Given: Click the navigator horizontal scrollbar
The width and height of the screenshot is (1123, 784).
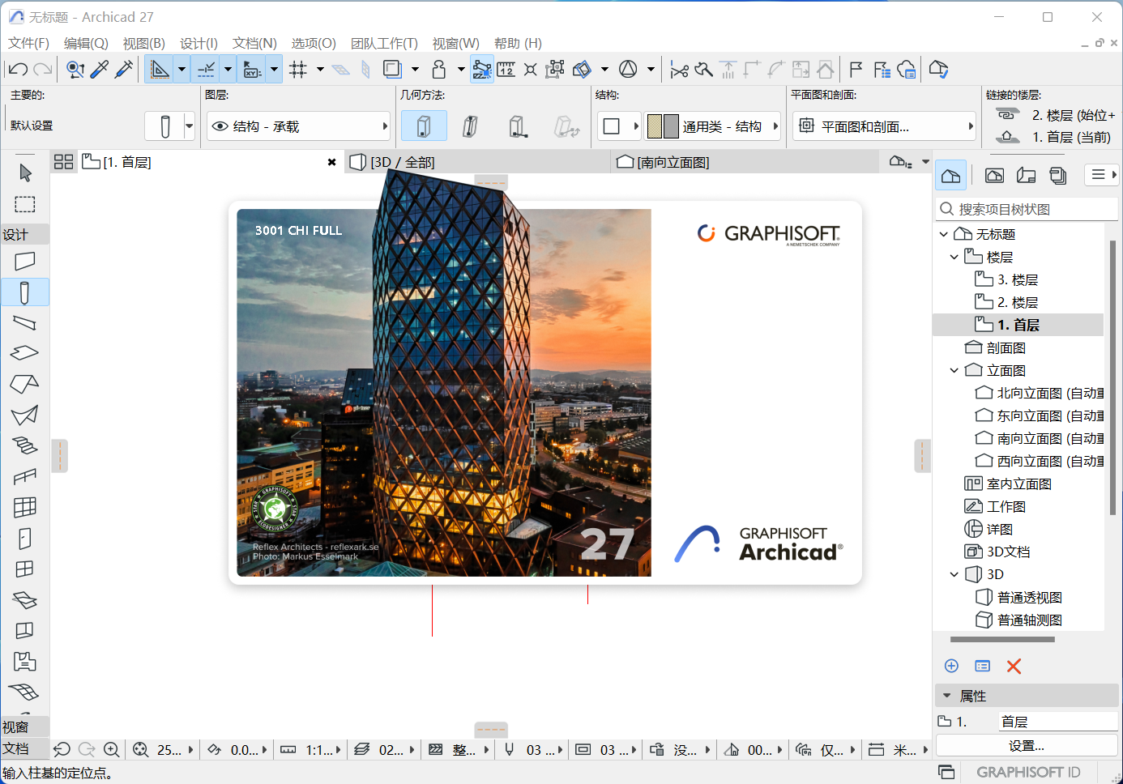Looking at the screenshot, I should [1002, 639].
